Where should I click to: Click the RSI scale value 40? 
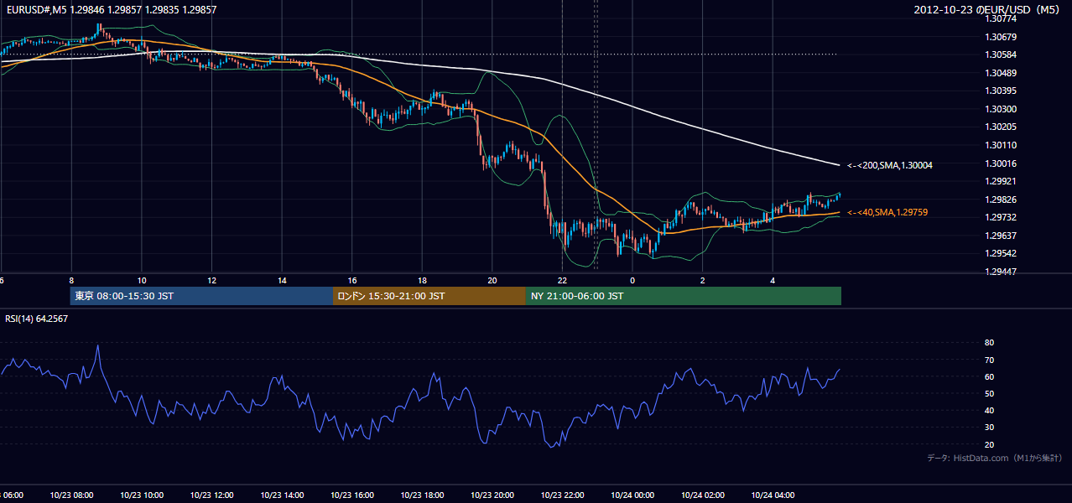pyautogui.click(x=989, y=410)
